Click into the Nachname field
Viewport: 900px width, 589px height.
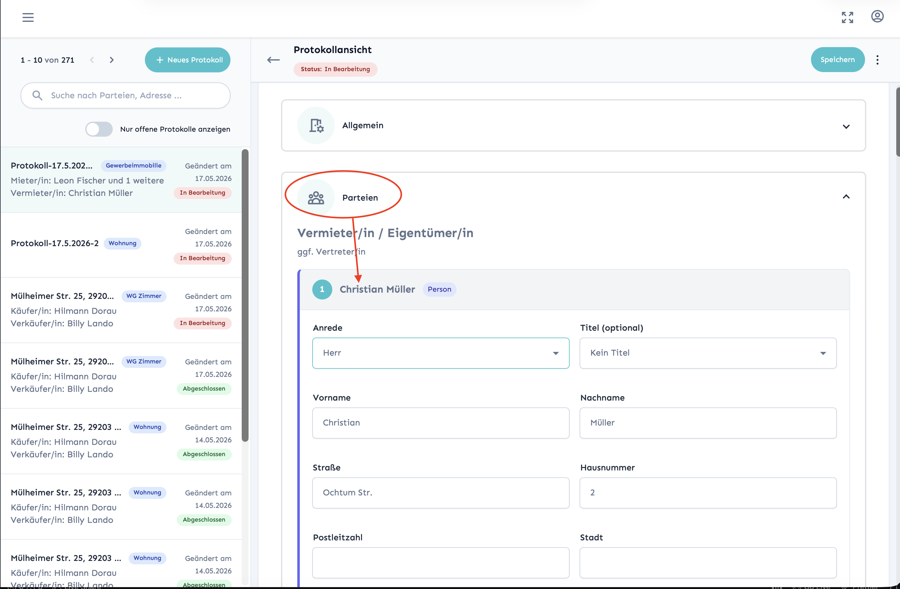click(x=708, y=423)
